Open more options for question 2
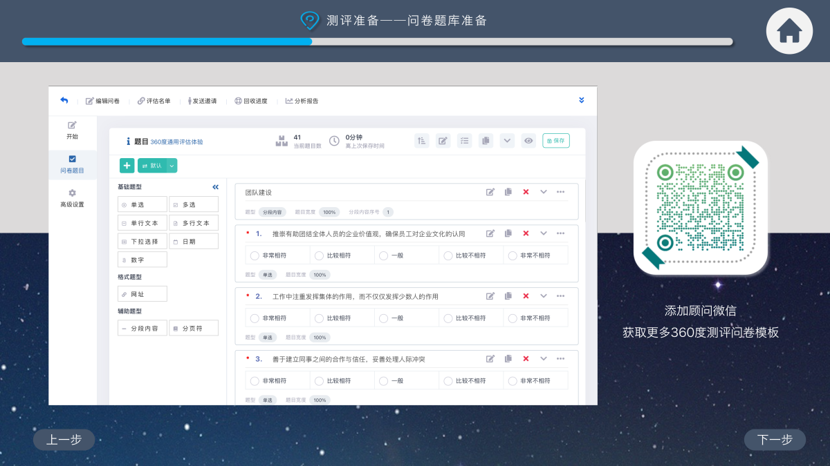830x466 pixels. tap(561, 296)
